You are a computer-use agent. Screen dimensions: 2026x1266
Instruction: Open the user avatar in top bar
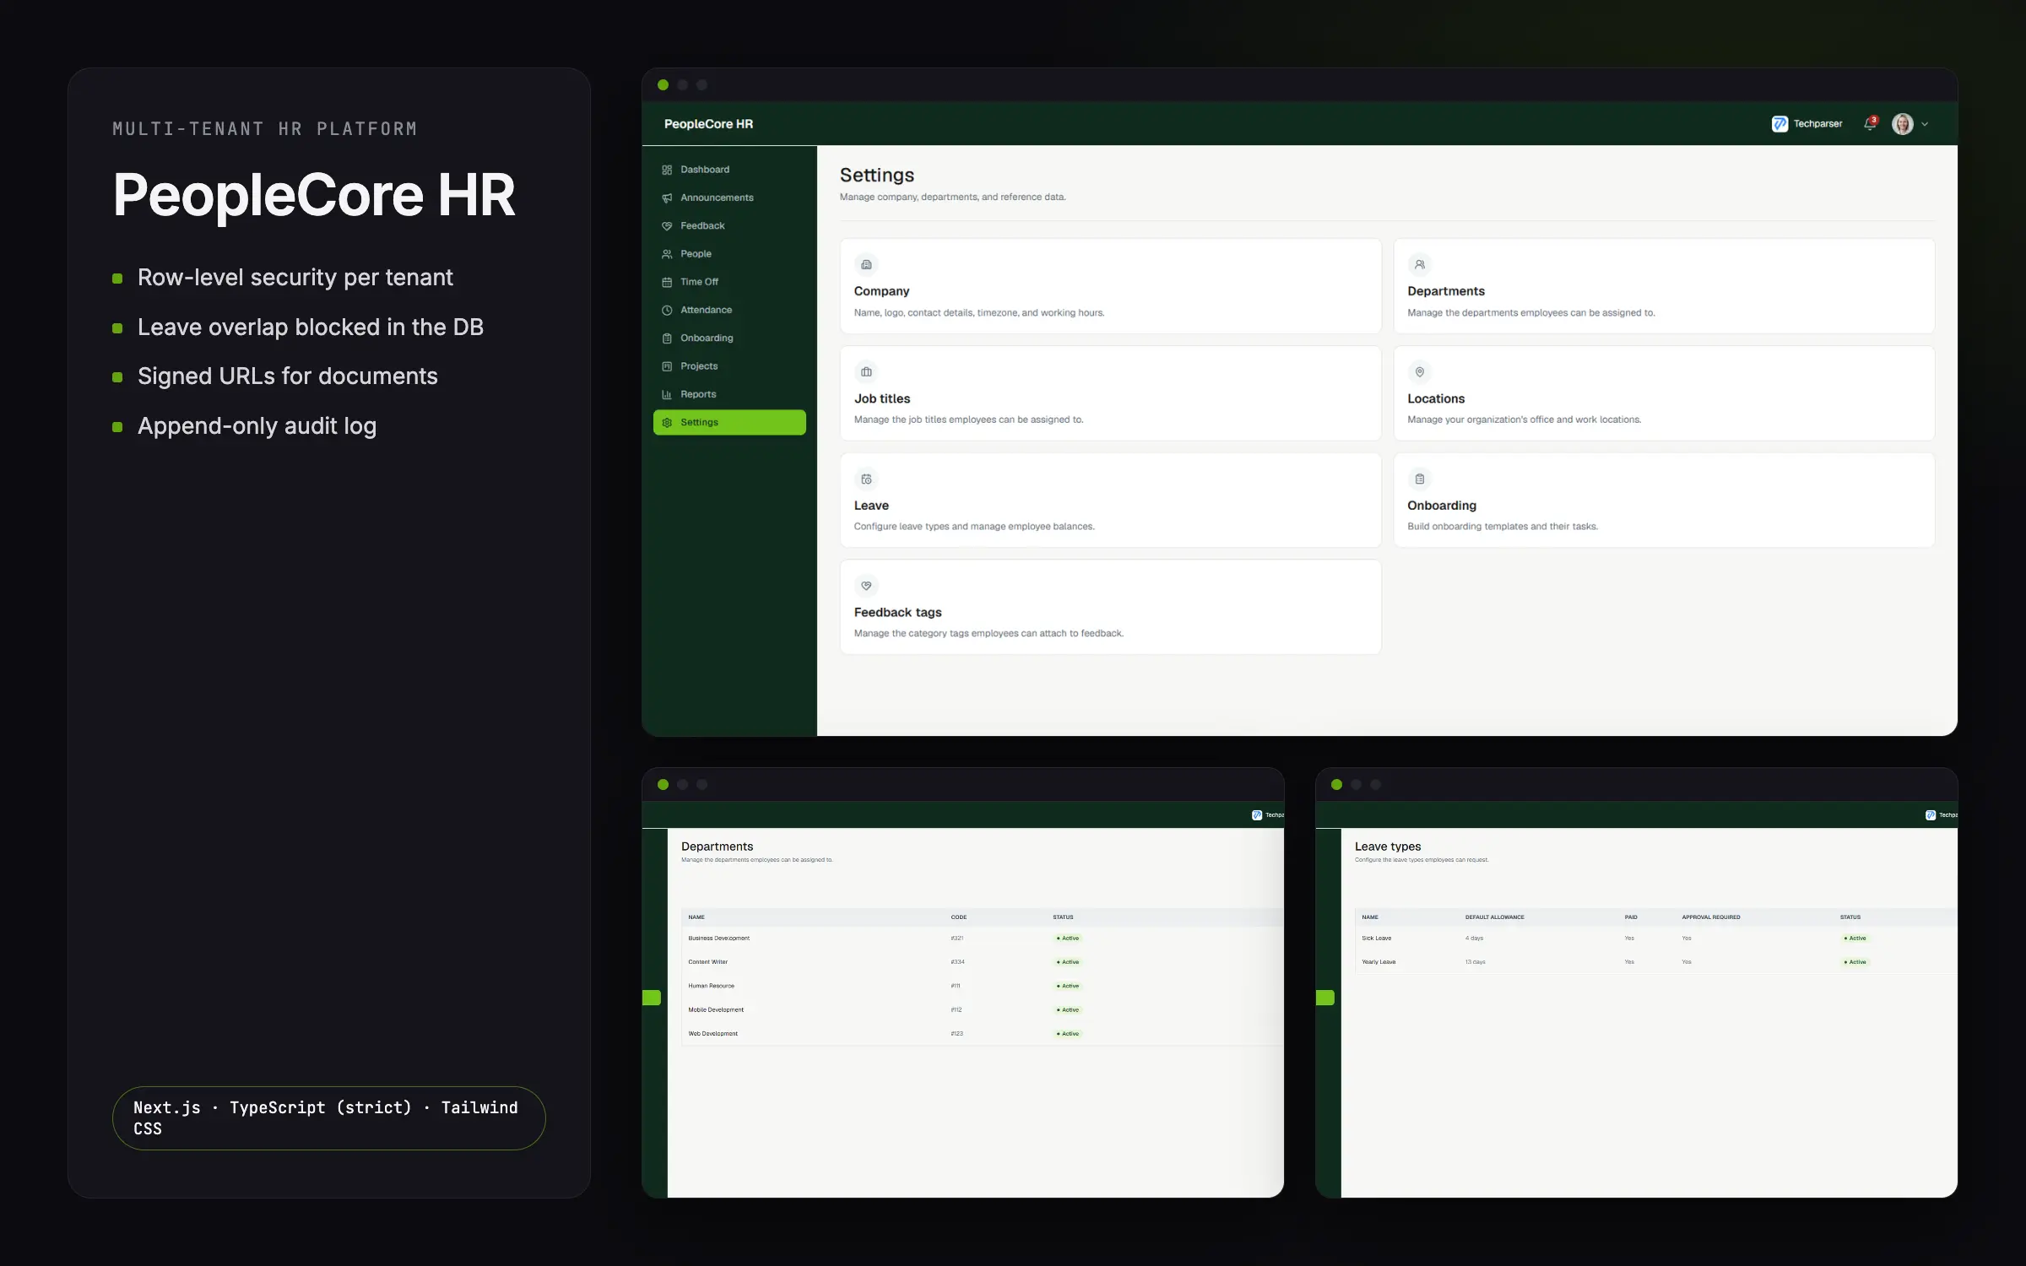pyautogui.click(x=1903, y=124)
